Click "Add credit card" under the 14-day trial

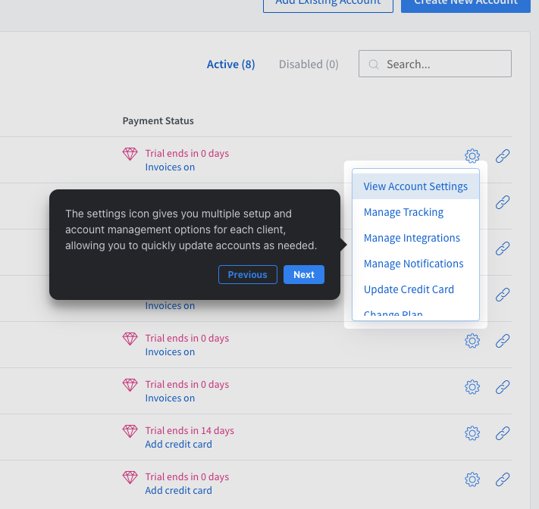coord(178,445)
